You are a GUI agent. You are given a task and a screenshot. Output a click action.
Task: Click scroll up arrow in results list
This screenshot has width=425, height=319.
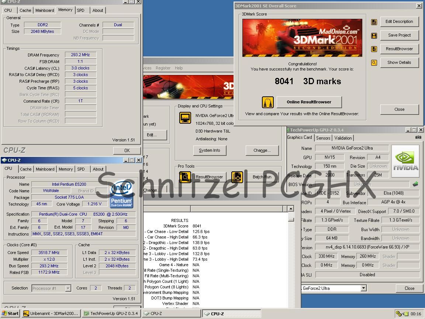(x=291, y=209)
